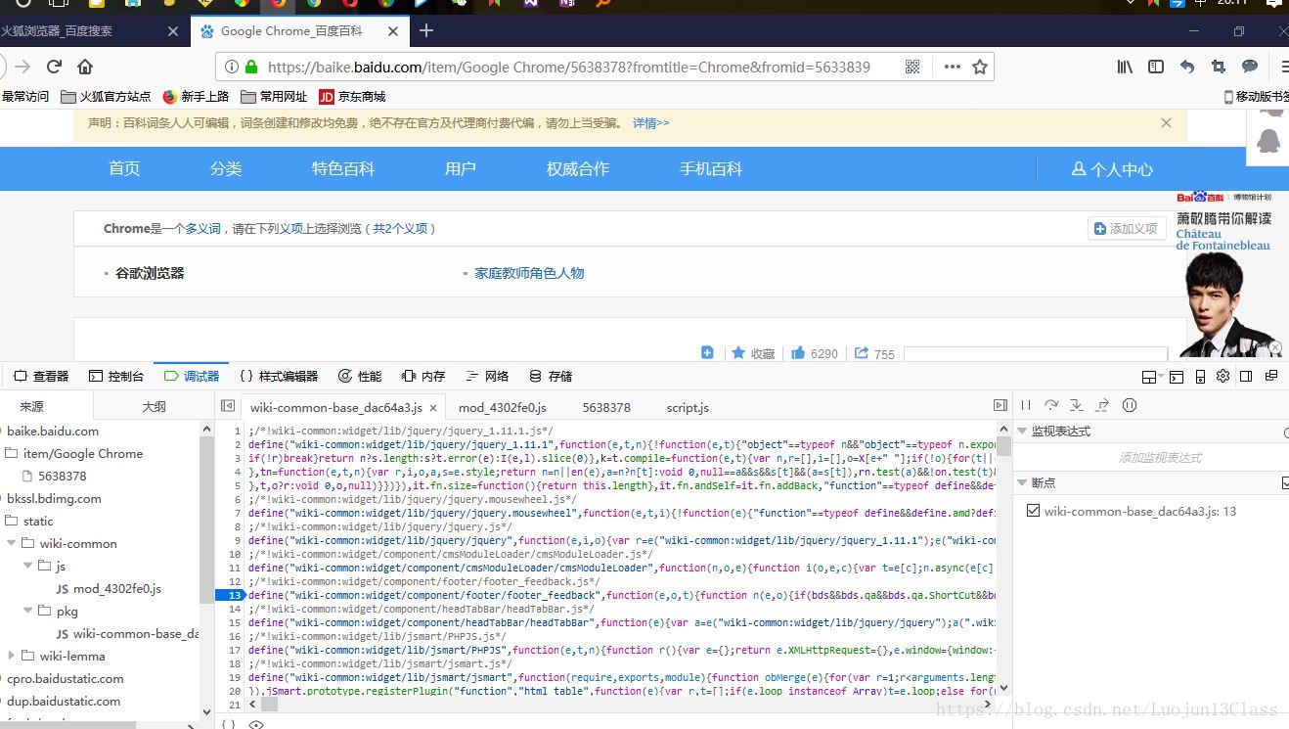1289x729 pixels.
Task: Click the step into icon in the debugger
Action: (x=1076, y=406)
